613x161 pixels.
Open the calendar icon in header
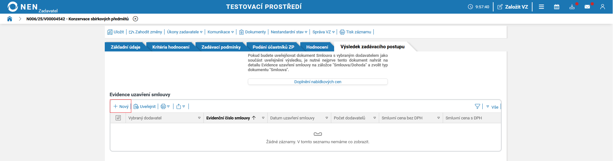pos(557,7)
